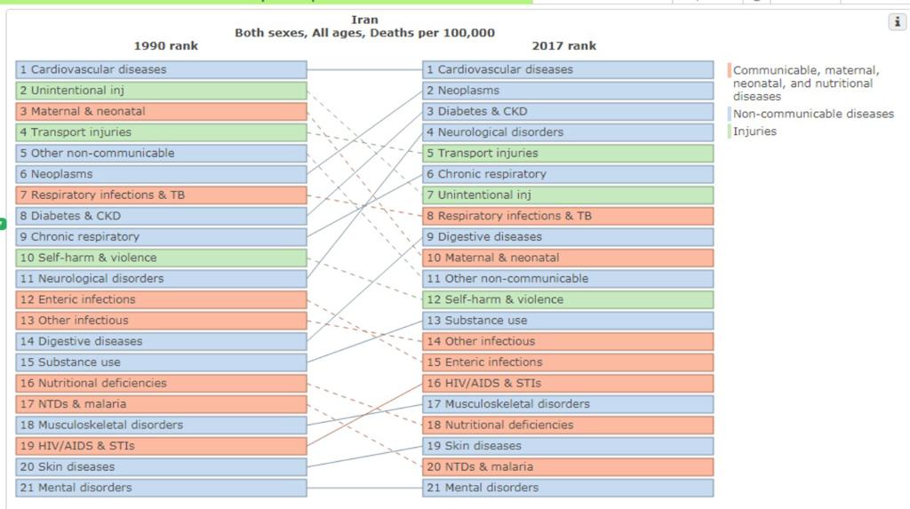Click the 1990 rank column header
Image resolution: width=910 pixels, height=509 pixels.
(166, 46)
